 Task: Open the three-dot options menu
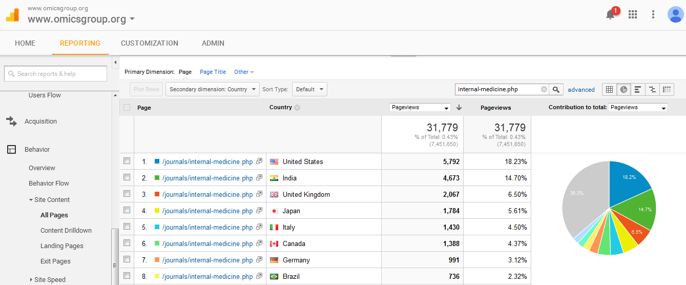pos(653,14)
